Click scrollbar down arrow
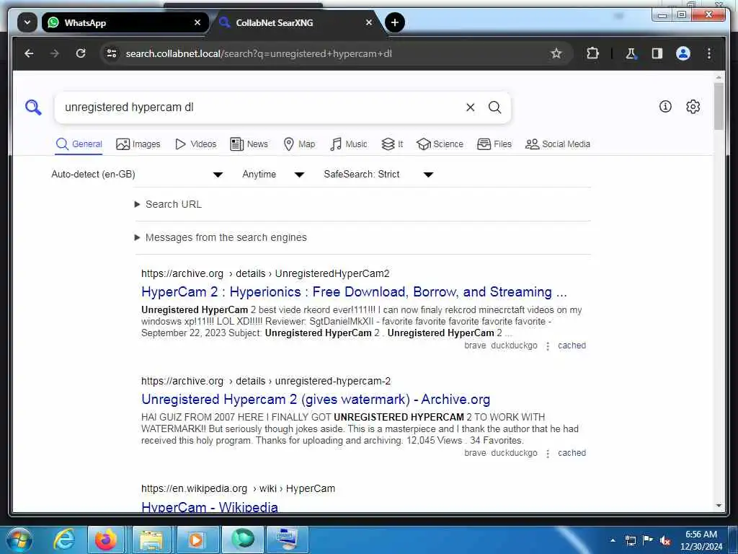This screenshot has height=554, width=738. [x=719, y=506]
